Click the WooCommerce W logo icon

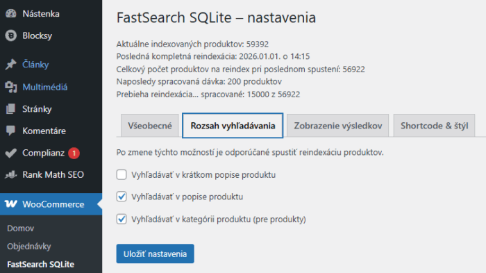tap(11, 204)
